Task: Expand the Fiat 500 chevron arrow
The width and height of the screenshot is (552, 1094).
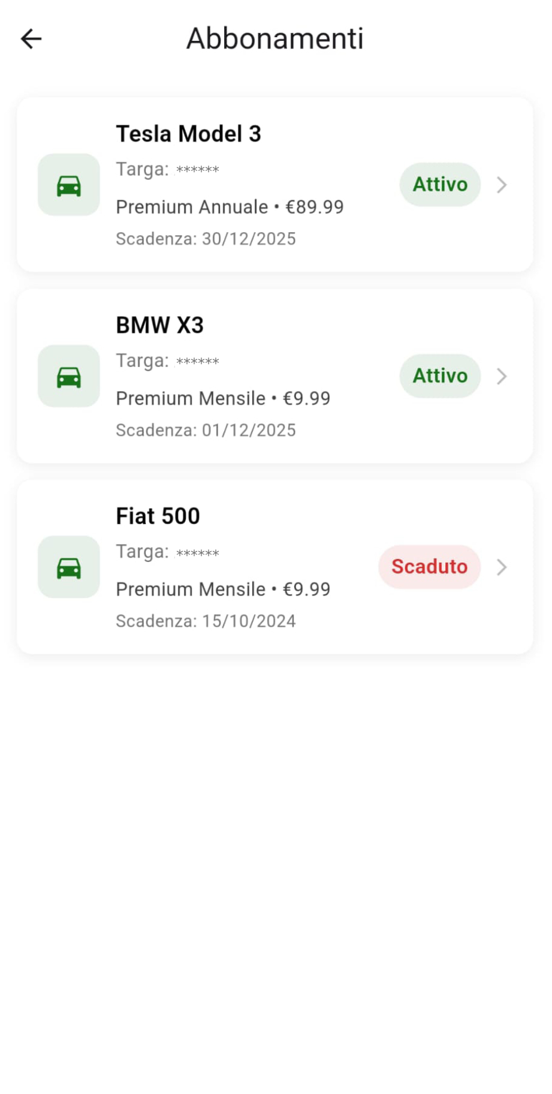Action: pyautogui.click(x=502, y=567)
